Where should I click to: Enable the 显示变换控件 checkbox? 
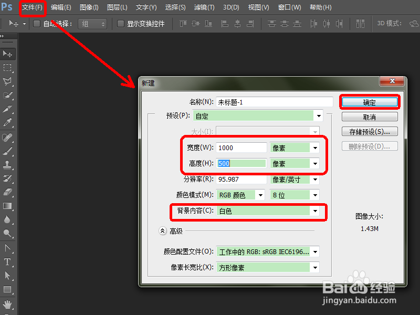[x=121, y=24]
